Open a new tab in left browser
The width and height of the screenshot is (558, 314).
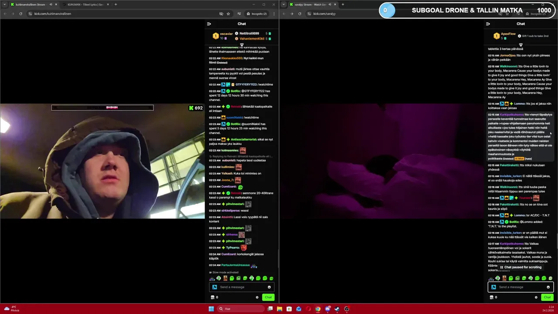(x=116, y=4)
